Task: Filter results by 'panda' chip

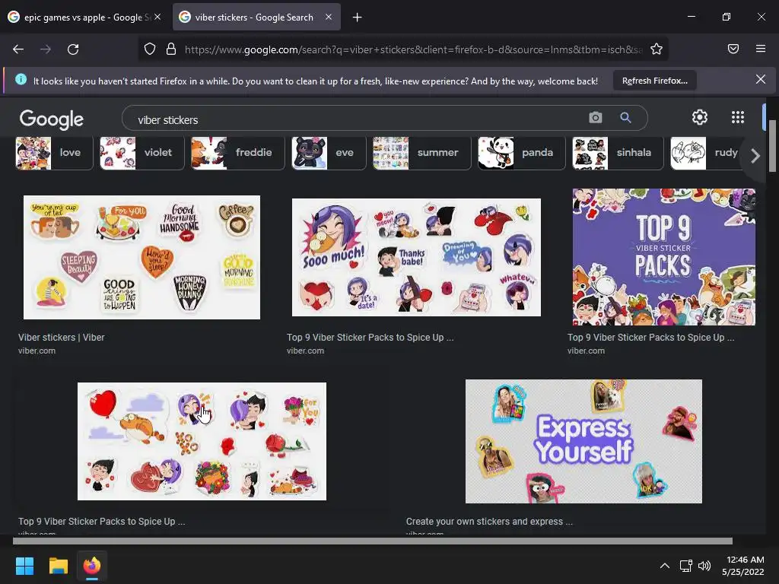Action: coord(521,153)
